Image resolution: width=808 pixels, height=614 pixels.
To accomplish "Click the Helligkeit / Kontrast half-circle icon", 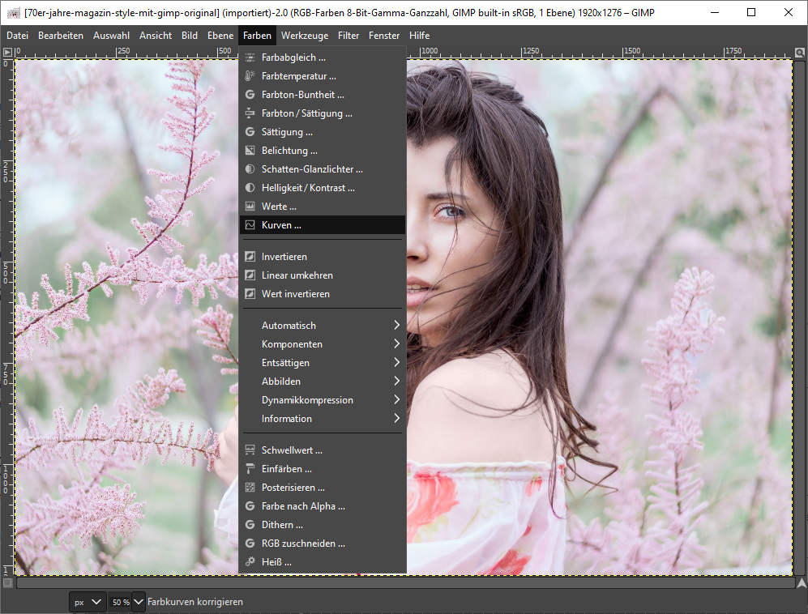I will 250,188.
